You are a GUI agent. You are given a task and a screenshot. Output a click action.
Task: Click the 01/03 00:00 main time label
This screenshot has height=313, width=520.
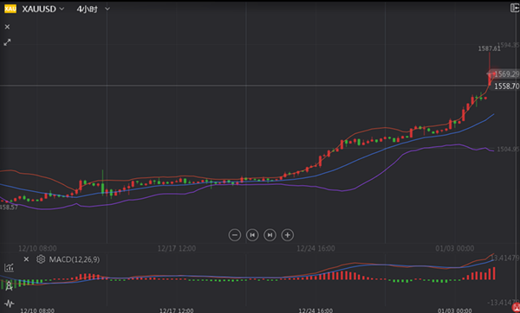pyautogui.click(x=455, y=248)
